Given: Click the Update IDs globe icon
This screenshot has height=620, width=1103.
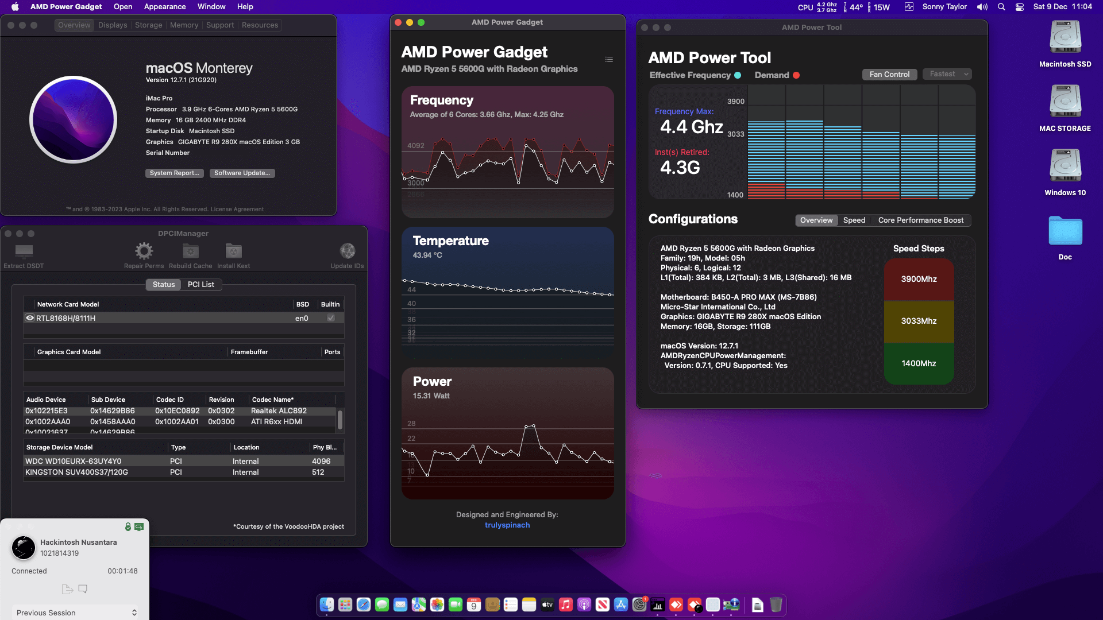Looking at the screenshot, I should click(347, 251).
